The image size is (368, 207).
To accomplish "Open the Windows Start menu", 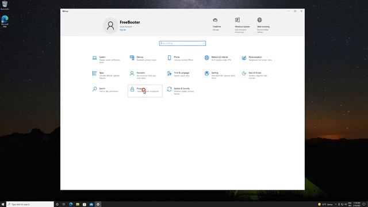I will 3,205.
